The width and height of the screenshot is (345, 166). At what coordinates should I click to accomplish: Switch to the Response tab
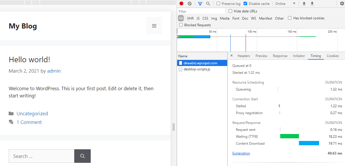(280, 56)
